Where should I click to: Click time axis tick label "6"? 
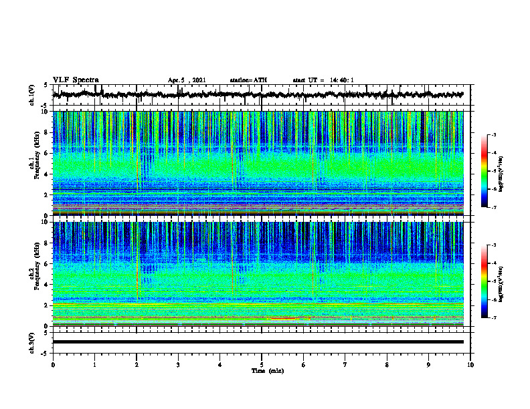tap(304, 365)
